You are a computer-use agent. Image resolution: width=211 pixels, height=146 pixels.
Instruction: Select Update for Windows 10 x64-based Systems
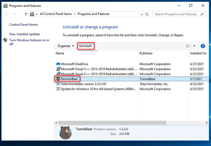(x=98, y=89)
